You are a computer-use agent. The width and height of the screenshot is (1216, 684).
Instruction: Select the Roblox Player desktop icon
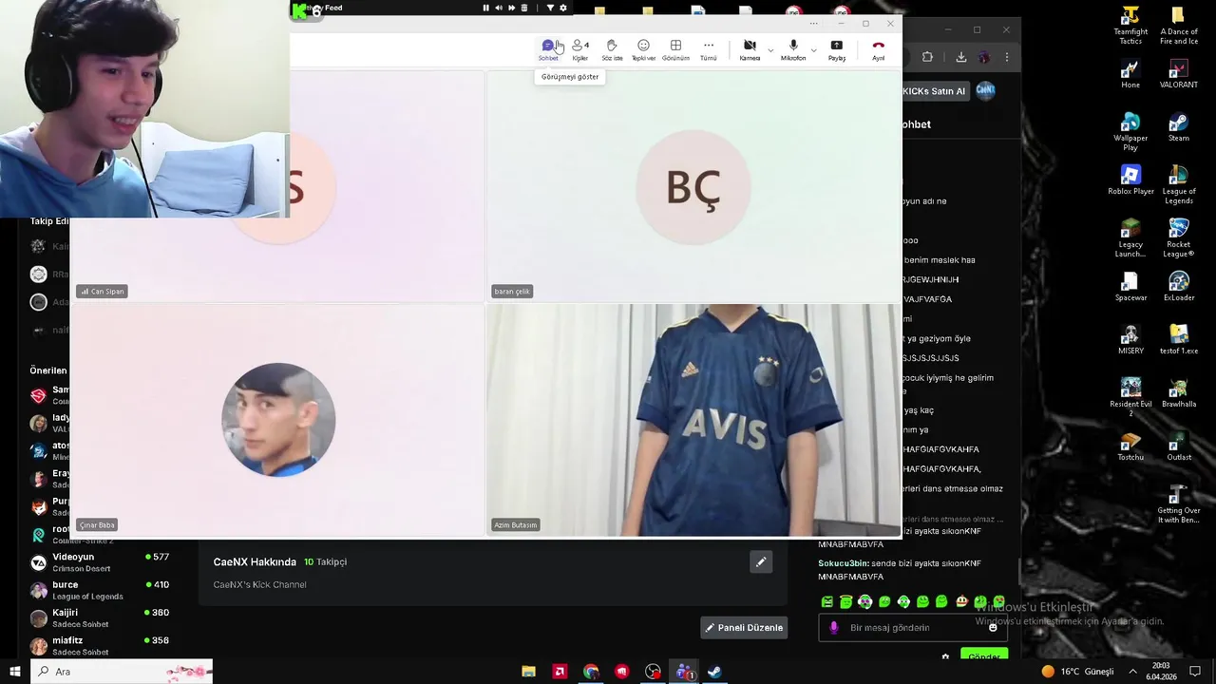pos(1130,180)
